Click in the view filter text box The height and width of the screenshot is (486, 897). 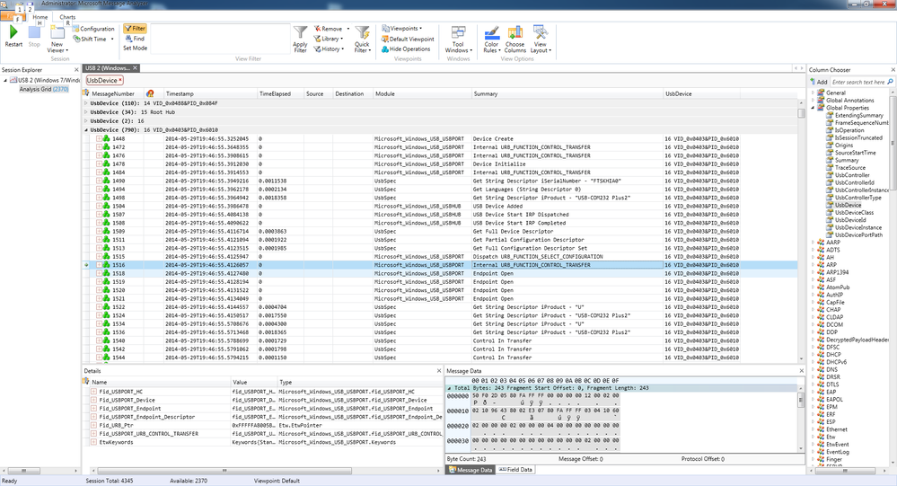(220, 39)
